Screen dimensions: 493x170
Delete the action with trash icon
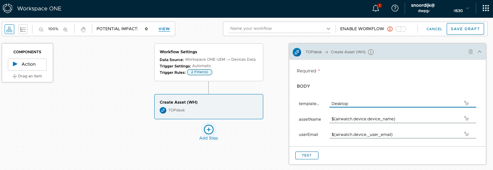point(471,52)
